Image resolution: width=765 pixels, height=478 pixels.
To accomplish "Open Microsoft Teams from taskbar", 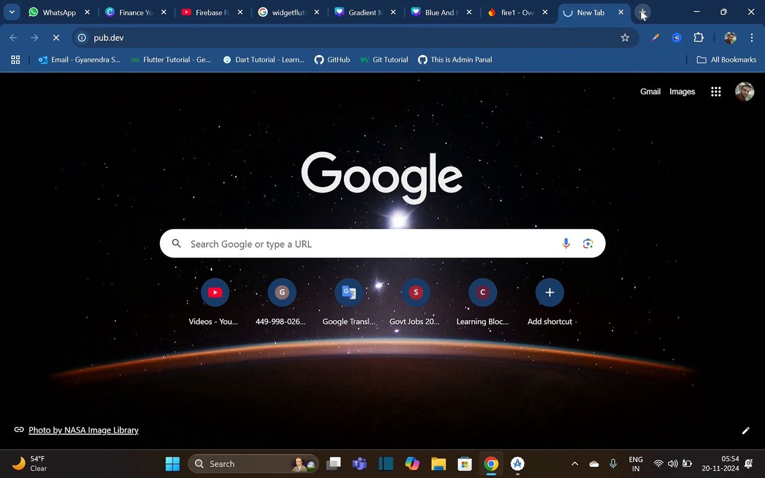I will pos(359,463).
